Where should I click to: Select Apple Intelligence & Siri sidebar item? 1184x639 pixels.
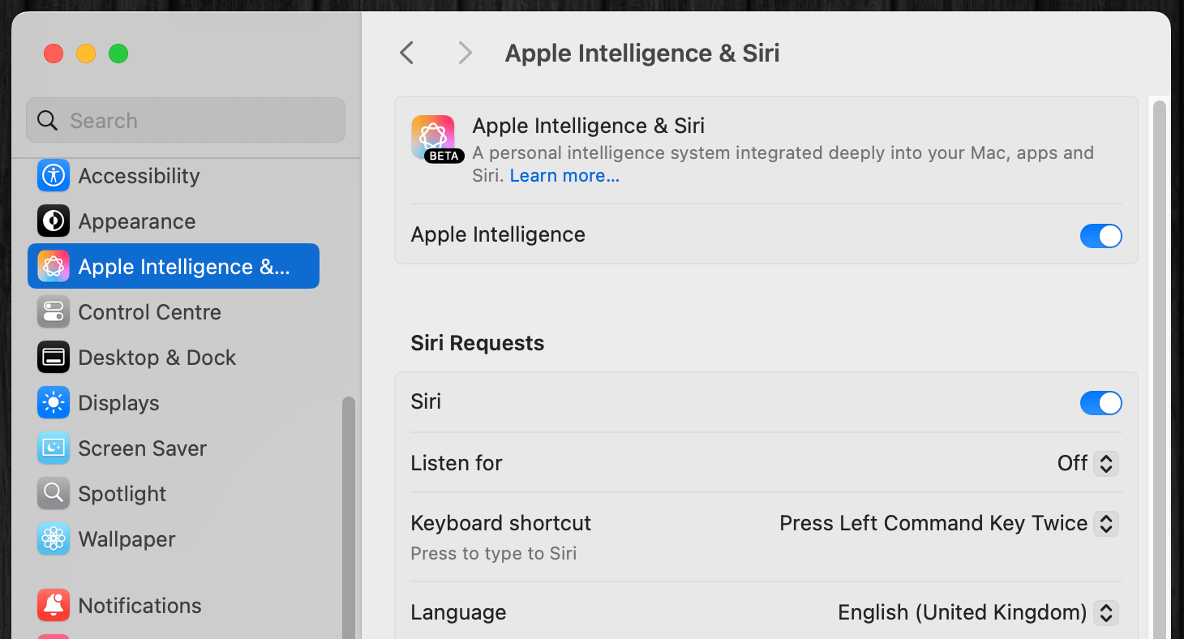point(174,267)
